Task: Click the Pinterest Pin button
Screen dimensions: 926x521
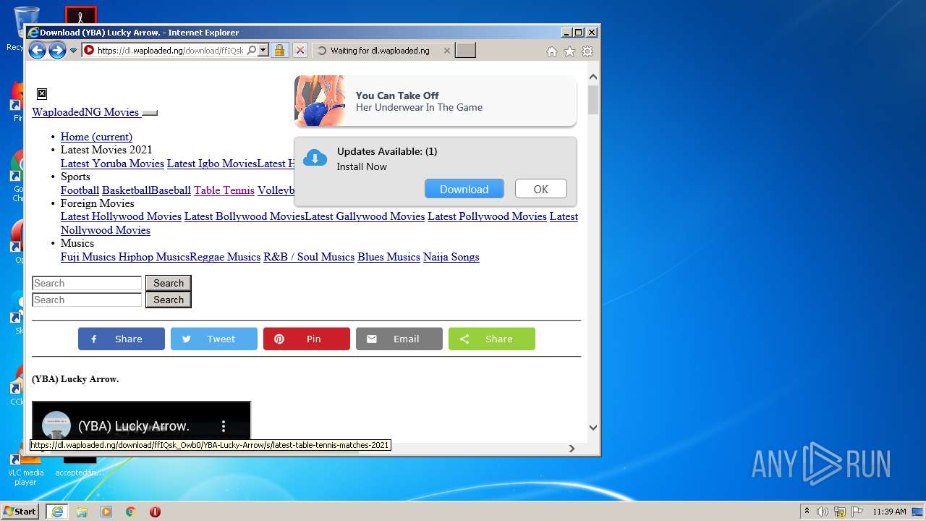Action: tap(307, 339)
